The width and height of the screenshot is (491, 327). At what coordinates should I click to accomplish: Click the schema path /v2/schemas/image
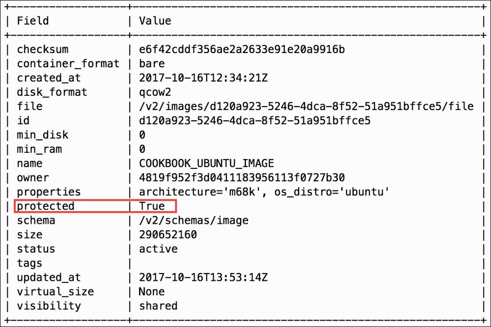(193, 220)
